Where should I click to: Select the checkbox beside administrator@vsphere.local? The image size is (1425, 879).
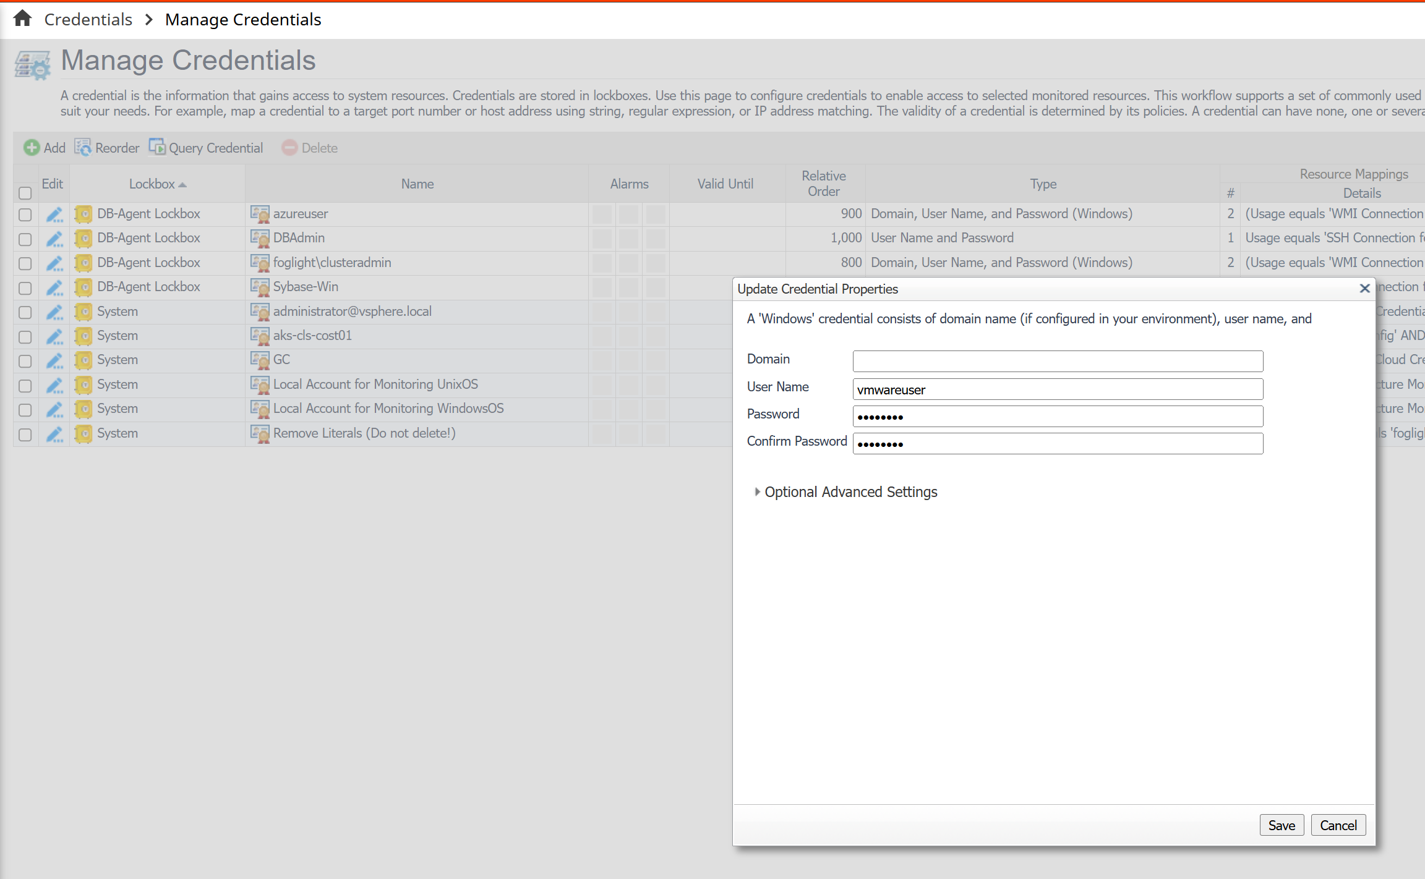(25, 312)
